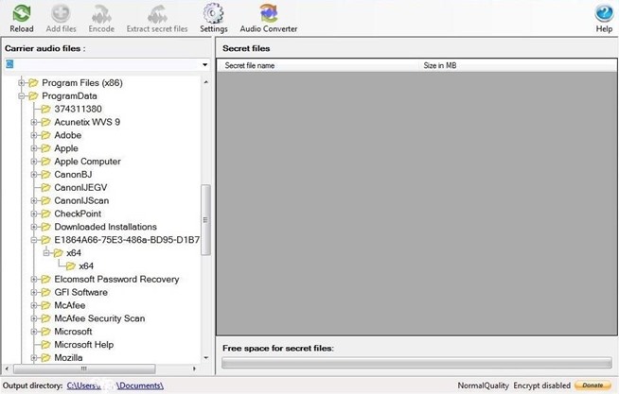
Task: Sort by Secret file name column
Action: point(250,66)
